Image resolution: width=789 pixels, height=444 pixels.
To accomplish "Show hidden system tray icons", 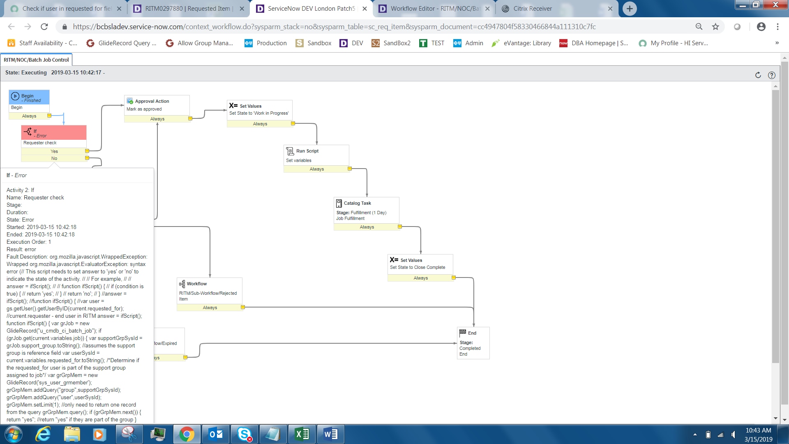I will click(x=695, y=435).
